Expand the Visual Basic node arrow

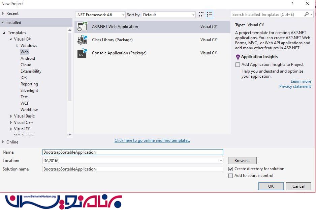click(11, 116)
